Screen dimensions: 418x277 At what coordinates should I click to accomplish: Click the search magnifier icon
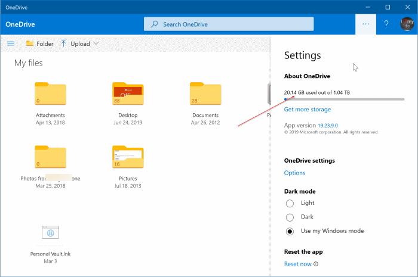tap(154, 24)
